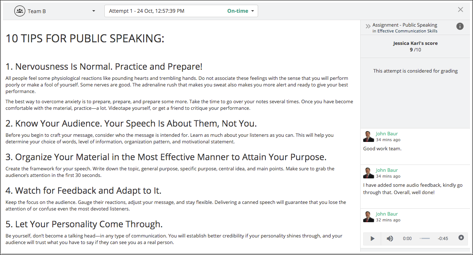Screen dimensions: 473x255
Task: Click John Baur's avatar beside 'Good work team'
Action: [369, 136]
